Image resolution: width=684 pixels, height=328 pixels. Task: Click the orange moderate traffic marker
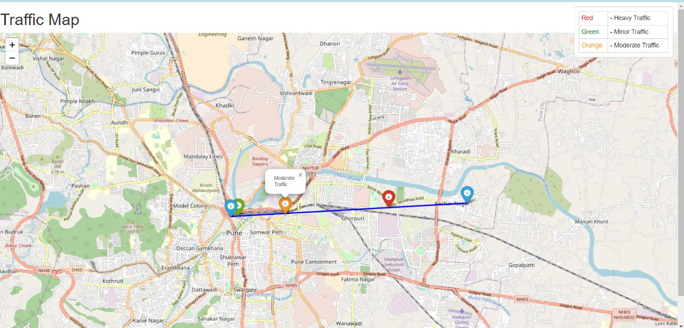(x=285, y=205)
